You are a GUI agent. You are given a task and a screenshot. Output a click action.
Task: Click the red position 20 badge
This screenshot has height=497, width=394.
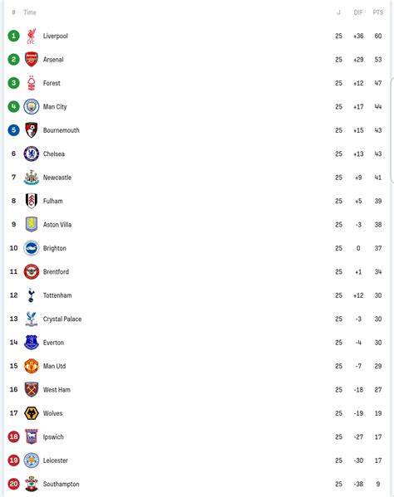click(x=13, y=484)
